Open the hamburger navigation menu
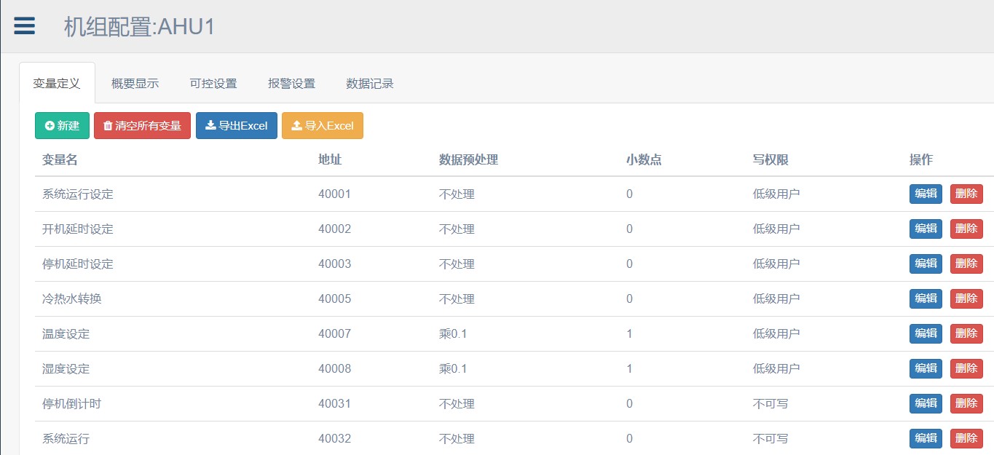 (x=24, y=25)
